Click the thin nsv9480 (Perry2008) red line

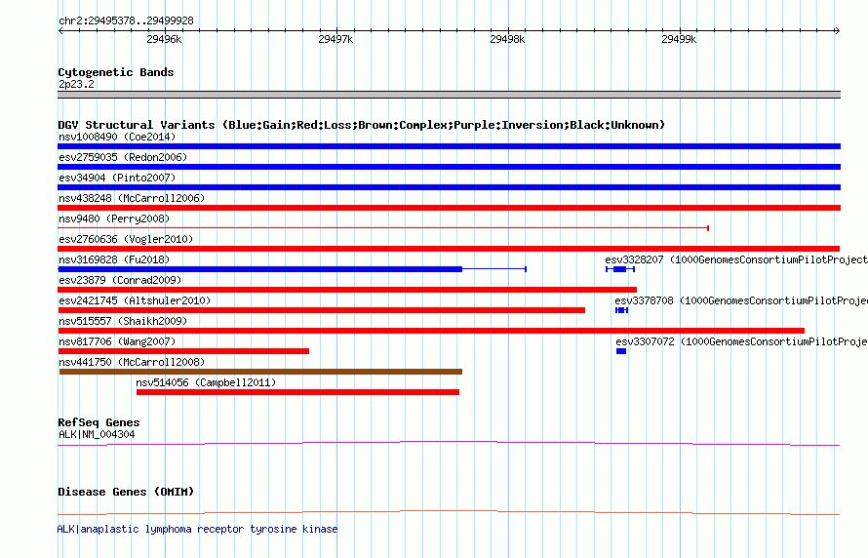coord(383,228)
